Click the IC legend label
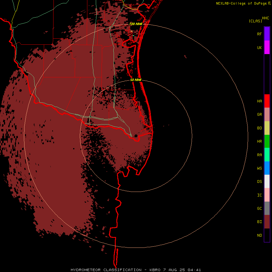The image size is (272, 272). click(259, 195)
